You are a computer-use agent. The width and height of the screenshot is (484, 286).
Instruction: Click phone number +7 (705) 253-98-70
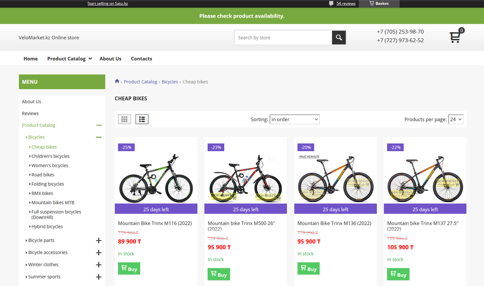[x=400, y=31]
